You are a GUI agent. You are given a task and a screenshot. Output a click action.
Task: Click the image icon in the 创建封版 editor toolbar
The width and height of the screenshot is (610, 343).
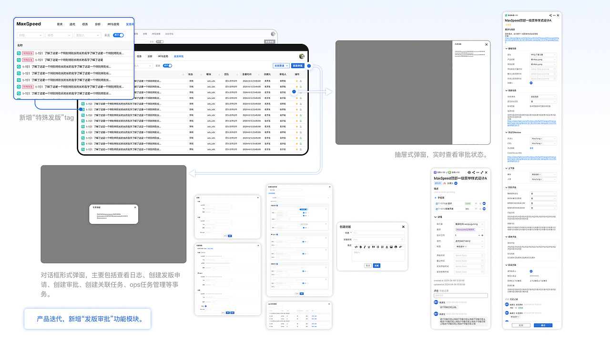click(x=391, y=247)
